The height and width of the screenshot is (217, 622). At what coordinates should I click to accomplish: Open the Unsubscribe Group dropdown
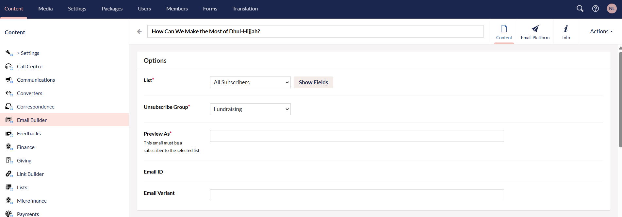click(250, 109)
